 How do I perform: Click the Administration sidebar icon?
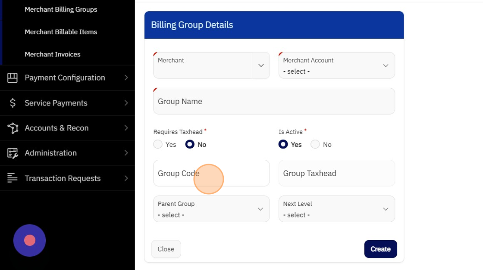(13, 153)
